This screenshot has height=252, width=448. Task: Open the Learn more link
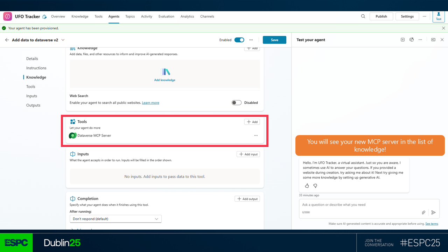150,103
